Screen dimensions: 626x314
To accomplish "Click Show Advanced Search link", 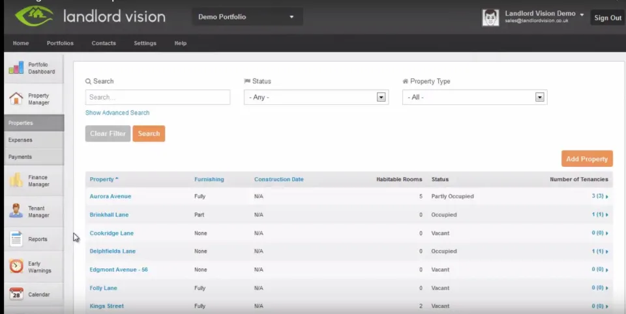I will tap(117, 113).
